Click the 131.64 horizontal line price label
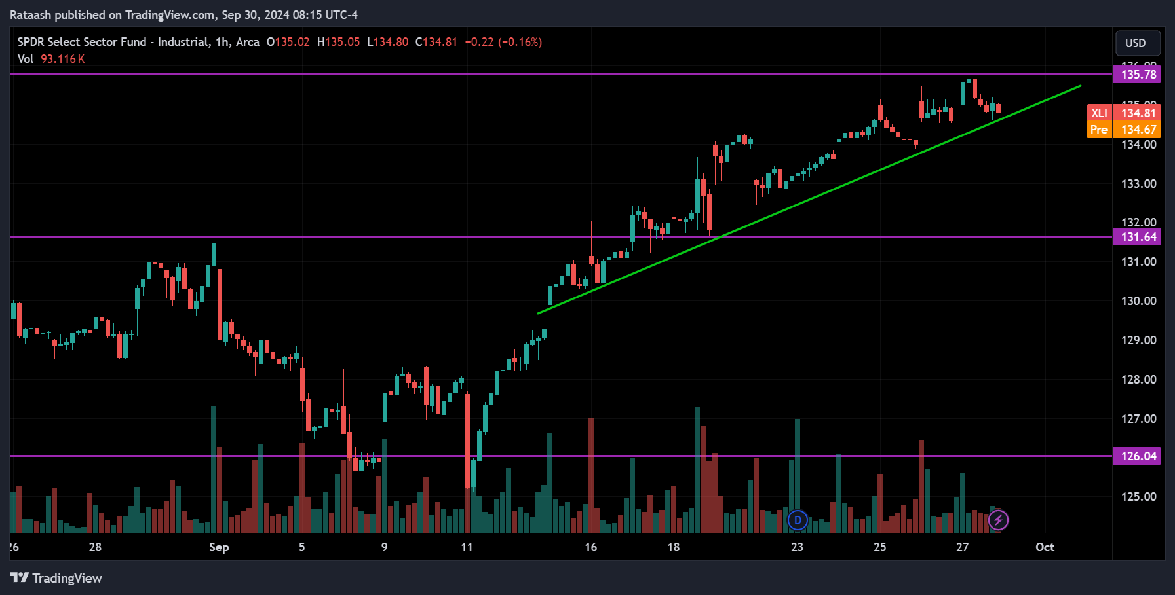The height and width of the screenshot is (595, 1175). click(1137, 237)
